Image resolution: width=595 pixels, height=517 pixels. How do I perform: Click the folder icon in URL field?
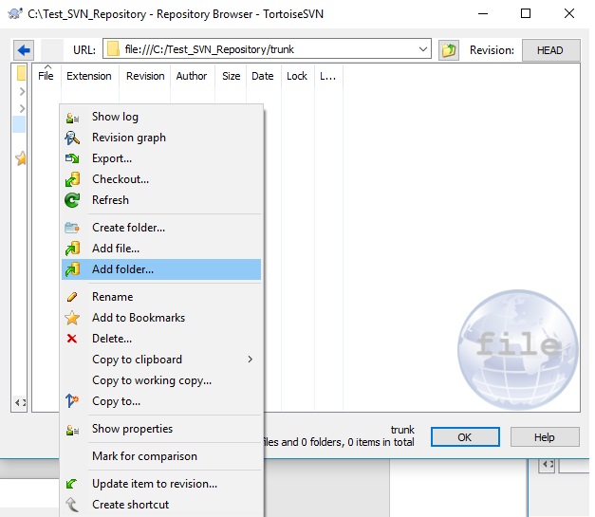coord(113,49)
